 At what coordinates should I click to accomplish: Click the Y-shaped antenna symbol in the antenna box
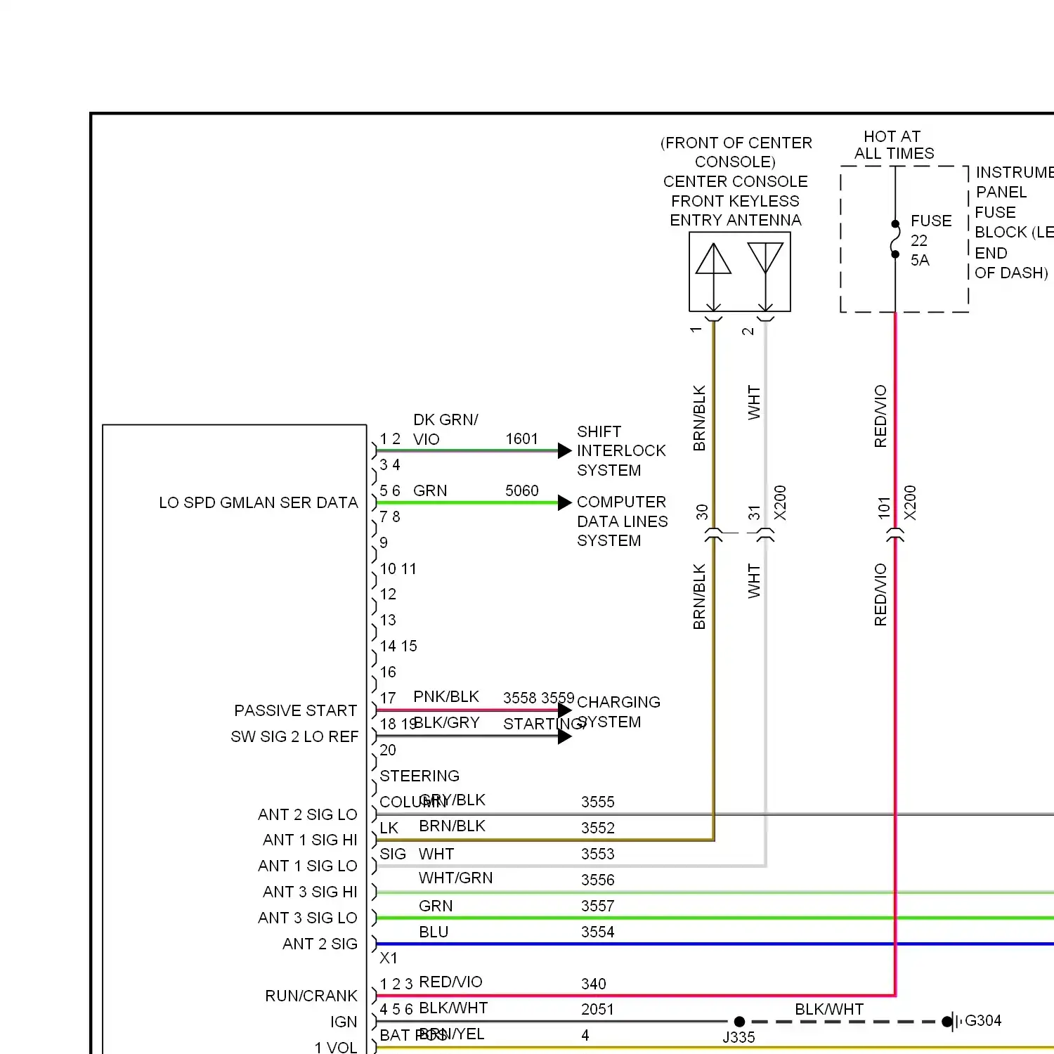[765, 276]
